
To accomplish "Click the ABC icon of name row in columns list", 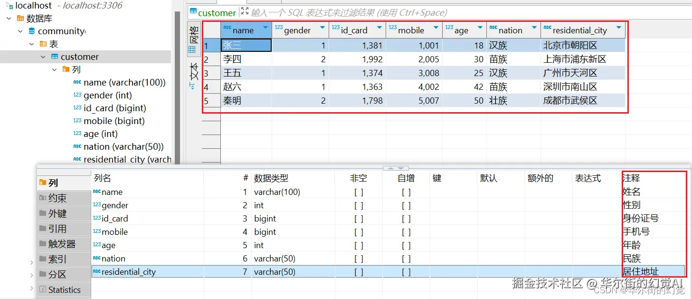I will 97,192.
